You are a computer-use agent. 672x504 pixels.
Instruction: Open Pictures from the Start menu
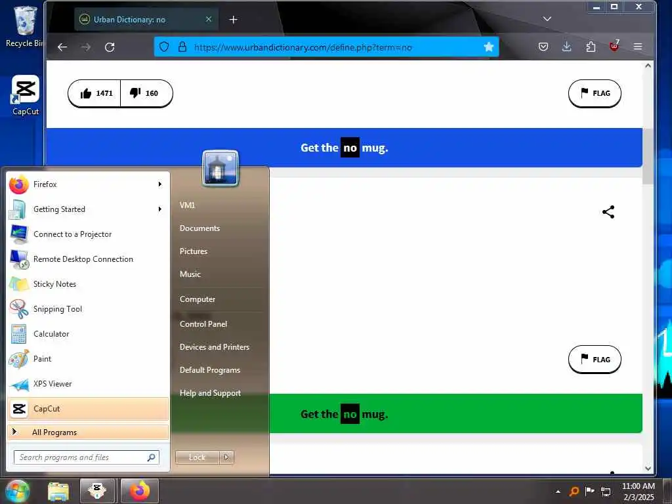(x=194, y=251)
